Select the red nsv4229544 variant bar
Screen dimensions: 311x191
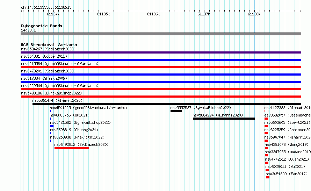click(161, 89)
